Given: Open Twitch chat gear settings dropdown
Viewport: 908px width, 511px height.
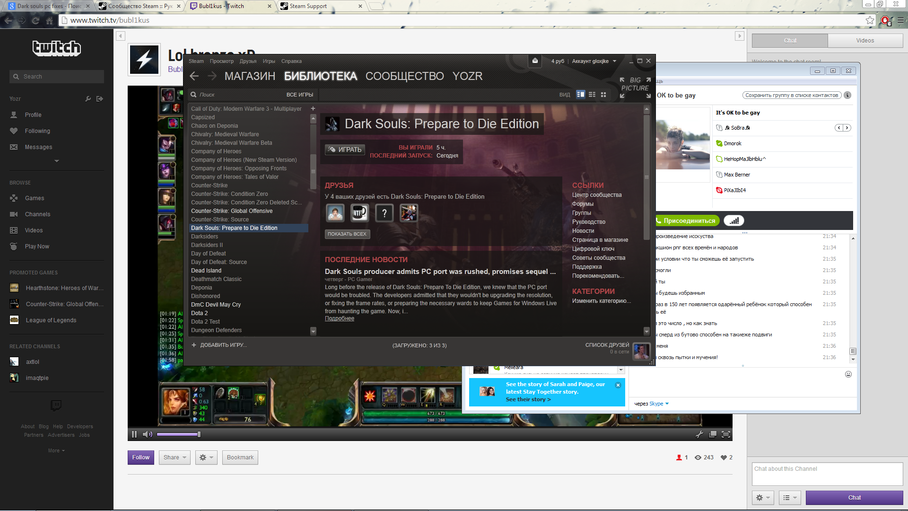Looking at the screenshot, I should pos(763,498).
